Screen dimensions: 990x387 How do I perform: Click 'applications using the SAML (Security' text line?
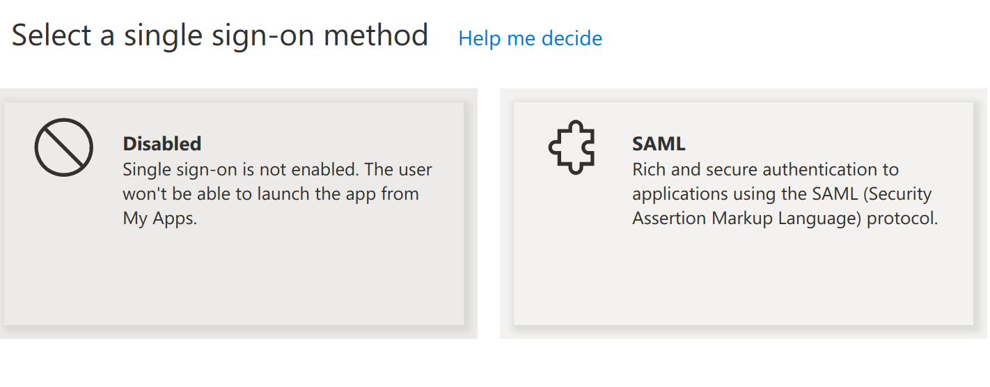pyautogui.click(x=781, y=193)
